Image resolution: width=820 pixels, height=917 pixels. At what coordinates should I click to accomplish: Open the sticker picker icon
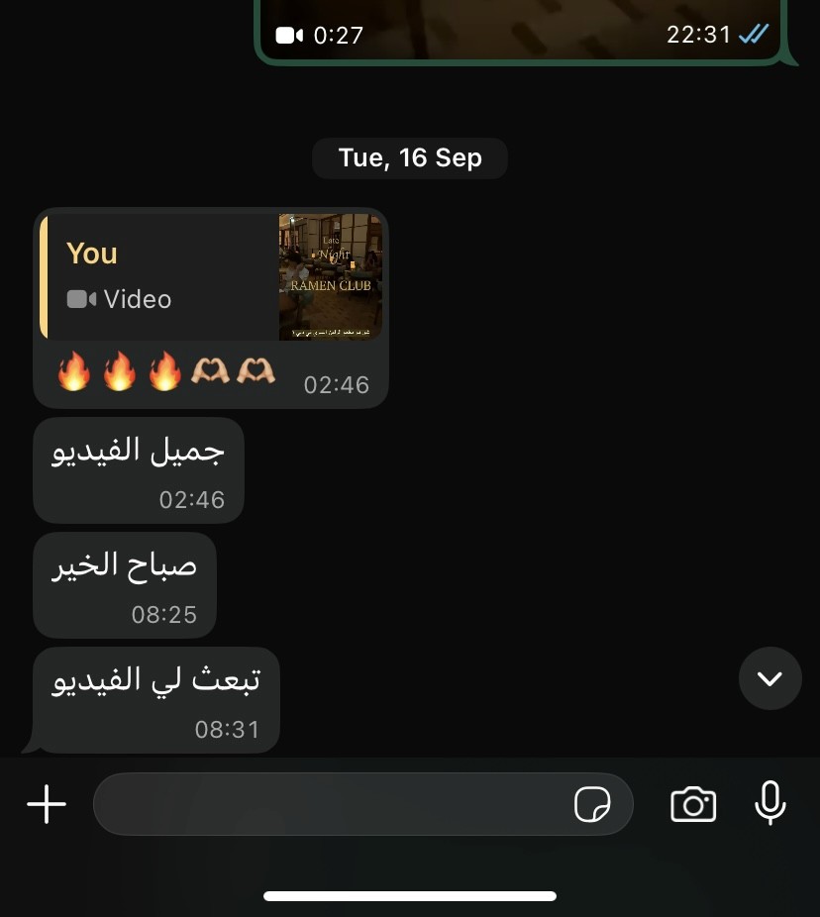[592, 804]
